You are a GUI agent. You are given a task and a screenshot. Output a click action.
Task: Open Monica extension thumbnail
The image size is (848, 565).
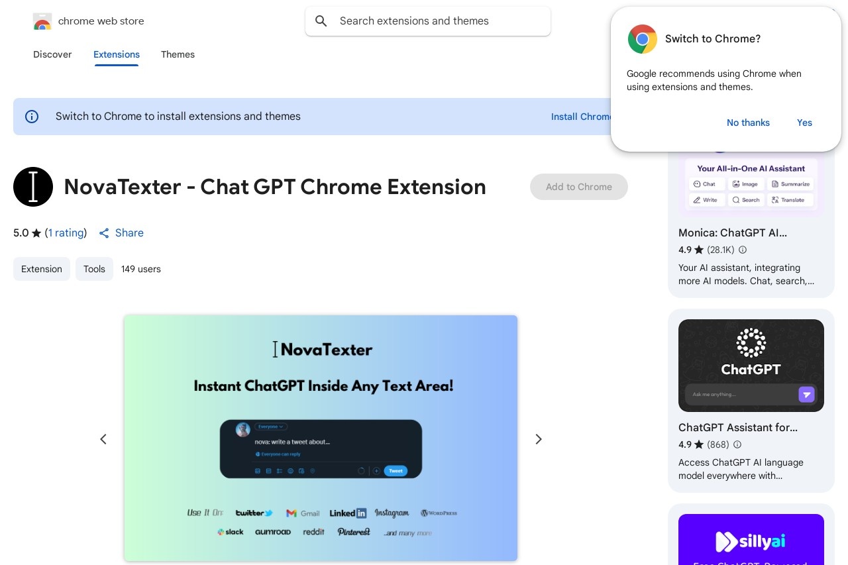751,183
